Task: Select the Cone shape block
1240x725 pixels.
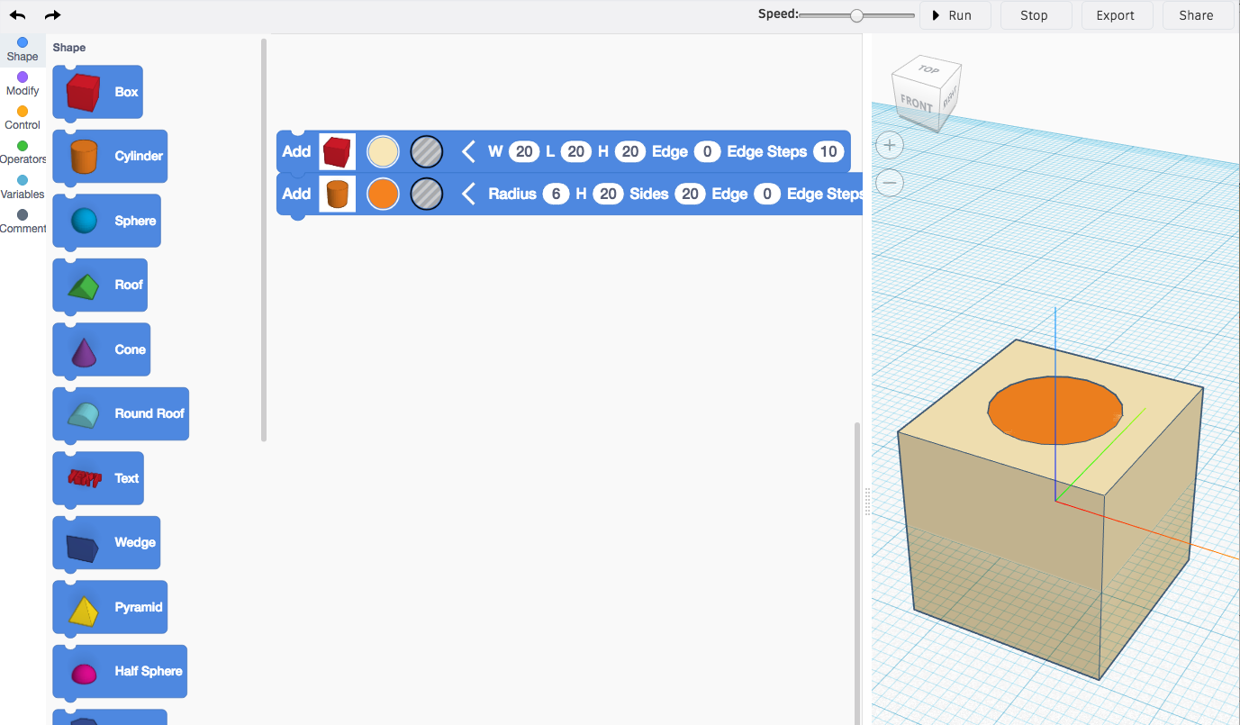Action: click(101, 349)
